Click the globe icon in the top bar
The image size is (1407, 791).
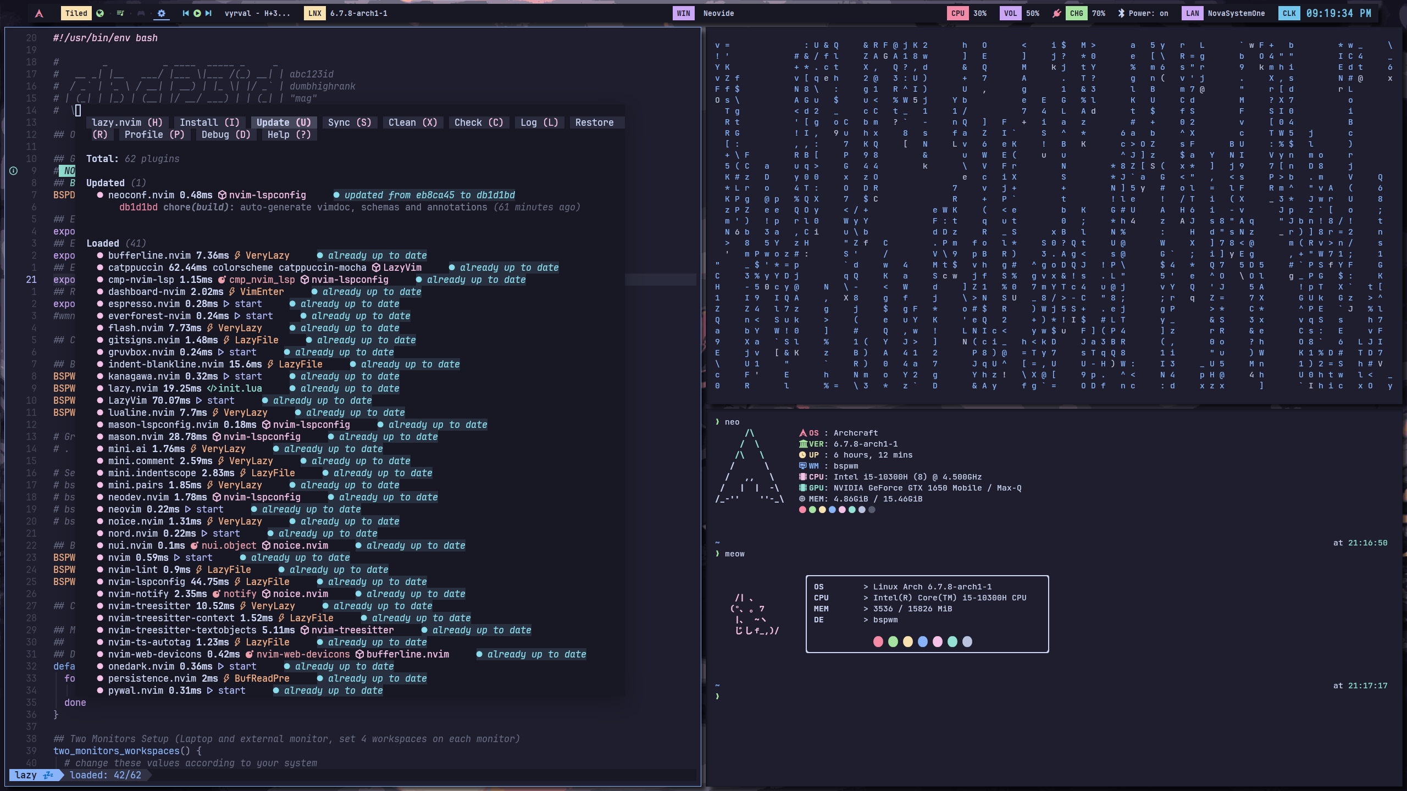100,13
